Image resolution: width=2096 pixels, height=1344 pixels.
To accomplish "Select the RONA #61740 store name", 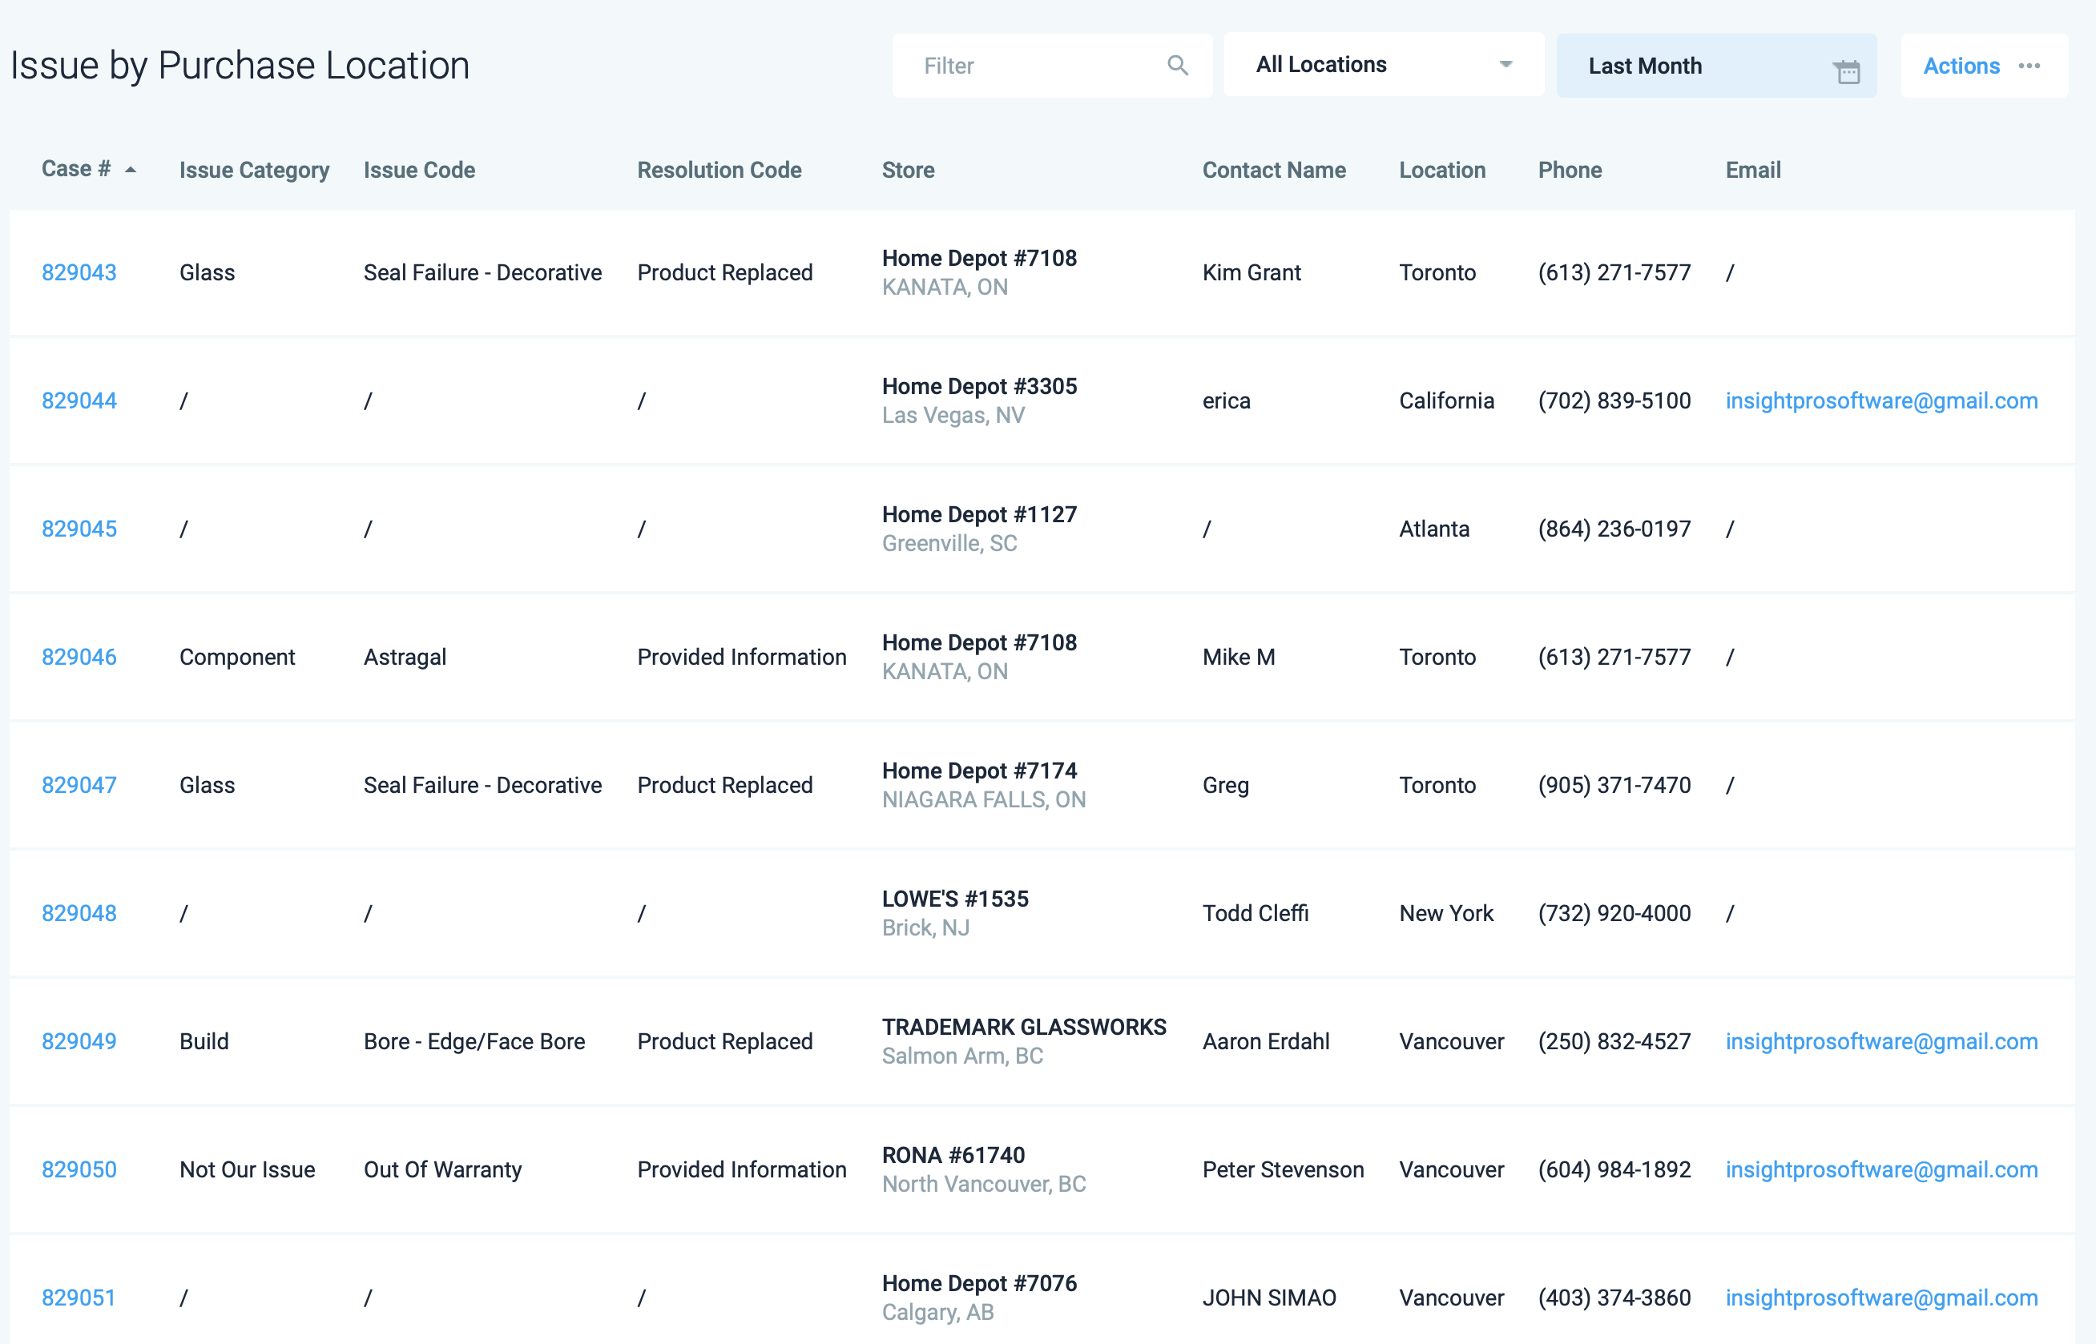I will [x=953, y=1157].
